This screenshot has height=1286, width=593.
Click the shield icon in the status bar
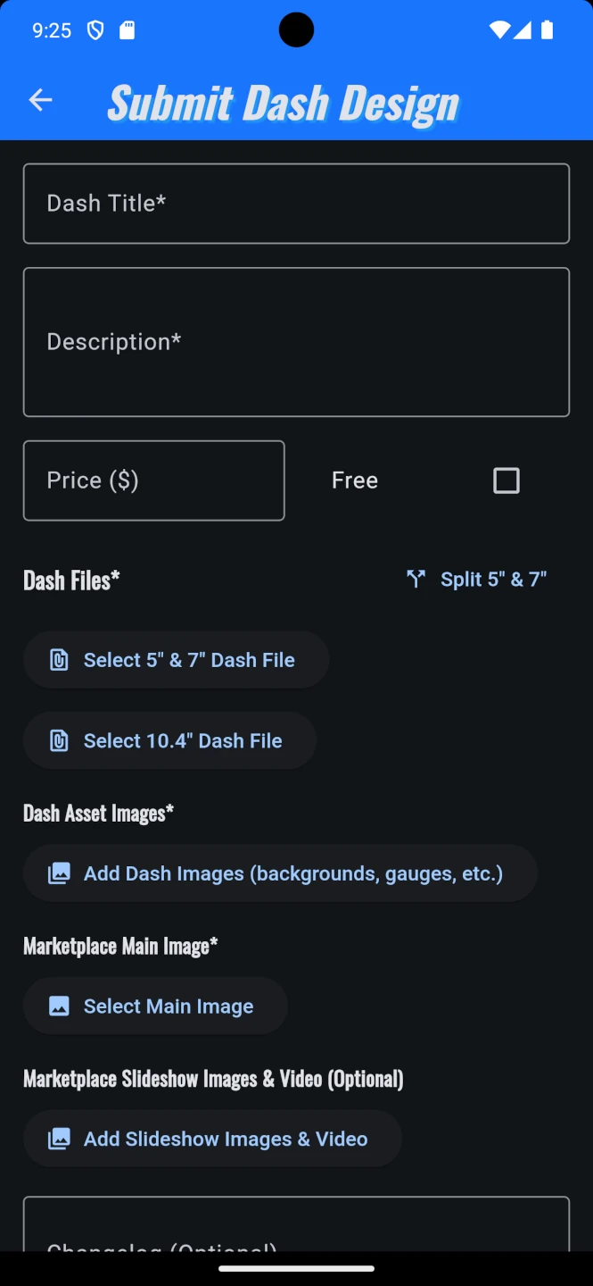[x=95, y=29]
